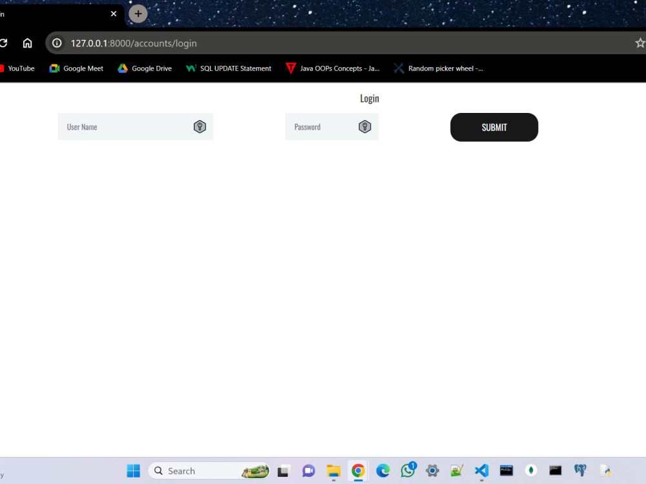Open Visual Studio Code from taskbar
The width and height of the screenshot is (646, 484).
pos(482,471)
